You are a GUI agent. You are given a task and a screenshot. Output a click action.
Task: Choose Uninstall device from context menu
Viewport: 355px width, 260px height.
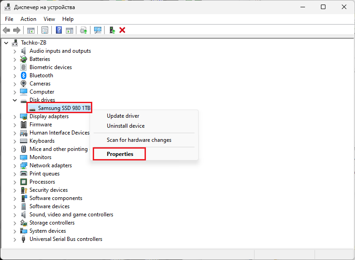pos(125,126)
